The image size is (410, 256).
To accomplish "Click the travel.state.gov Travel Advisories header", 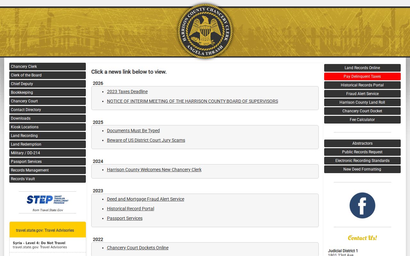I will point(45,230).
